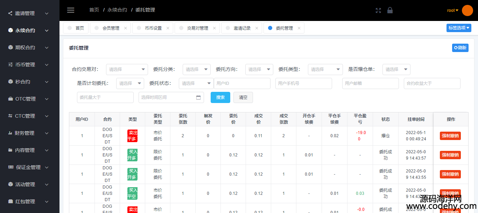Click the 合约收益大于 input field

[432, 83]
